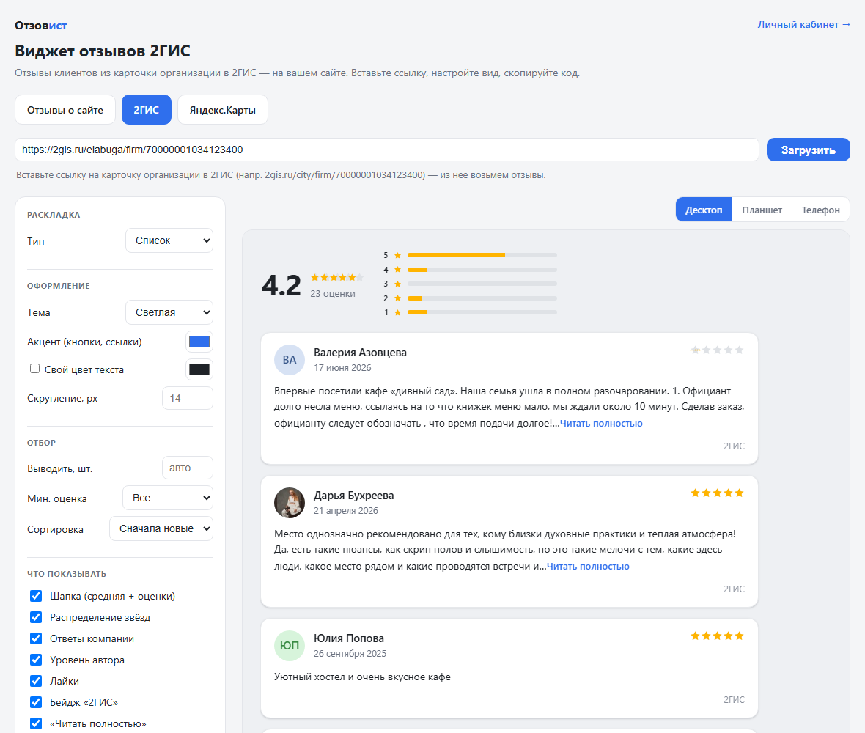Click the Виджет отзывов 2ГИС heading
Image resolution: width=865 pixels, height=733 pixels.
[103, 51]
